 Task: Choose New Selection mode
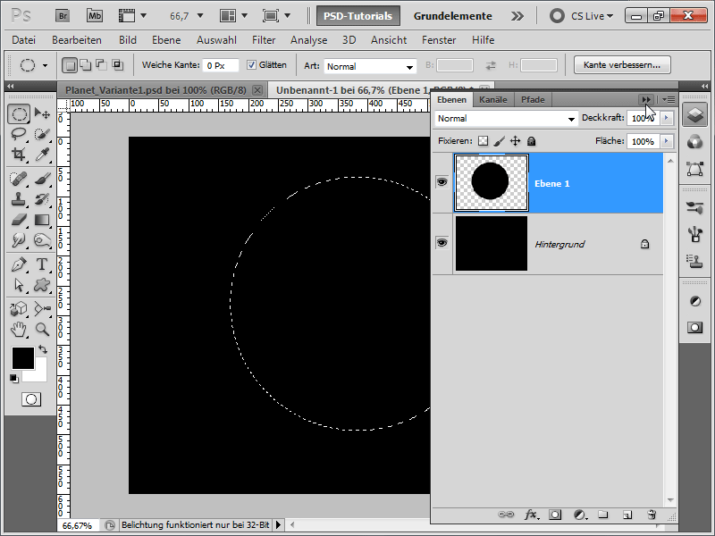point(70,65)
